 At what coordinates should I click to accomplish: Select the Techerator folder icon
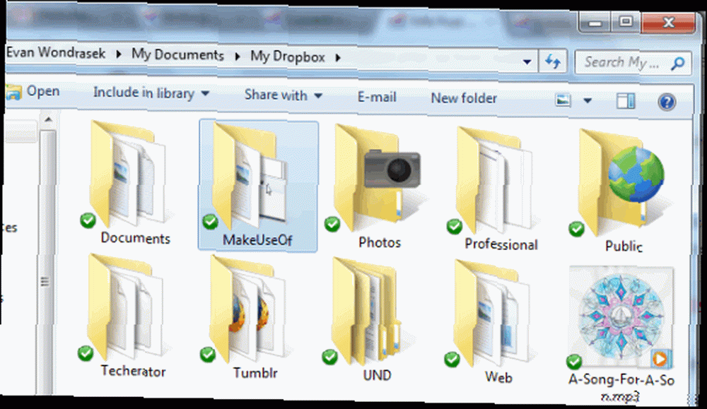click(125, 307)
